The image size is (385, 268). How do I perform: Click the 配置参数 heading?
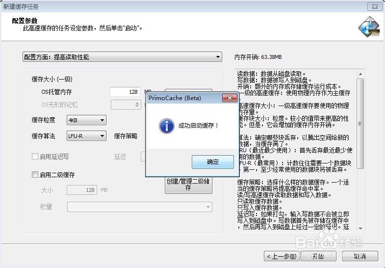tap(25, 21)
